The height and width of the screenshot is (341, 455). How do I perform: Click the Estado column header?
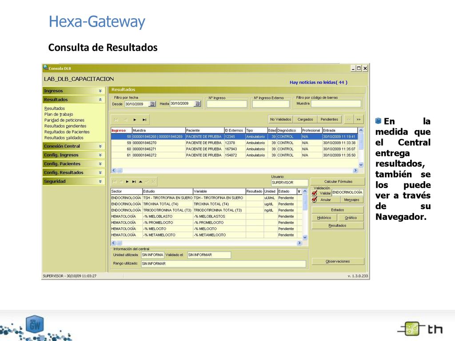(287, 191)
